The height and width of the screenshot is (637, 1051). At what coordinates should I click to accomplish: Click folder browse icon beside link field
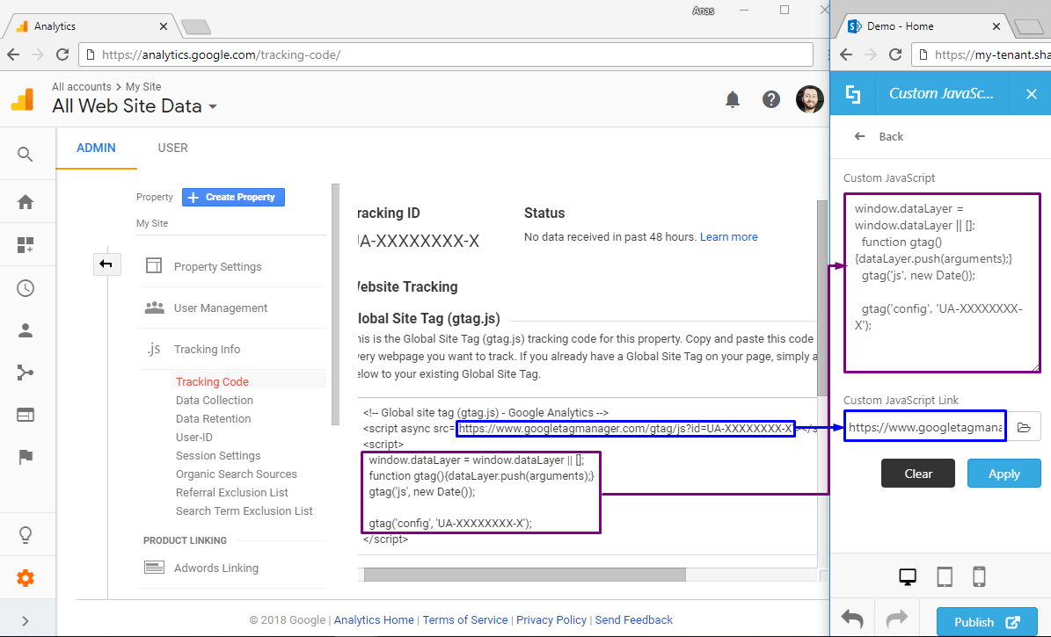coord(1024,427)
